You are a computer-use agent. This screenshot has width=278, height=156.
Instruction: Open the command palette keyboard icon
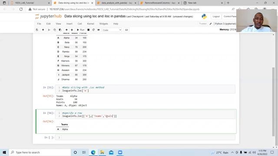(126, 30)
